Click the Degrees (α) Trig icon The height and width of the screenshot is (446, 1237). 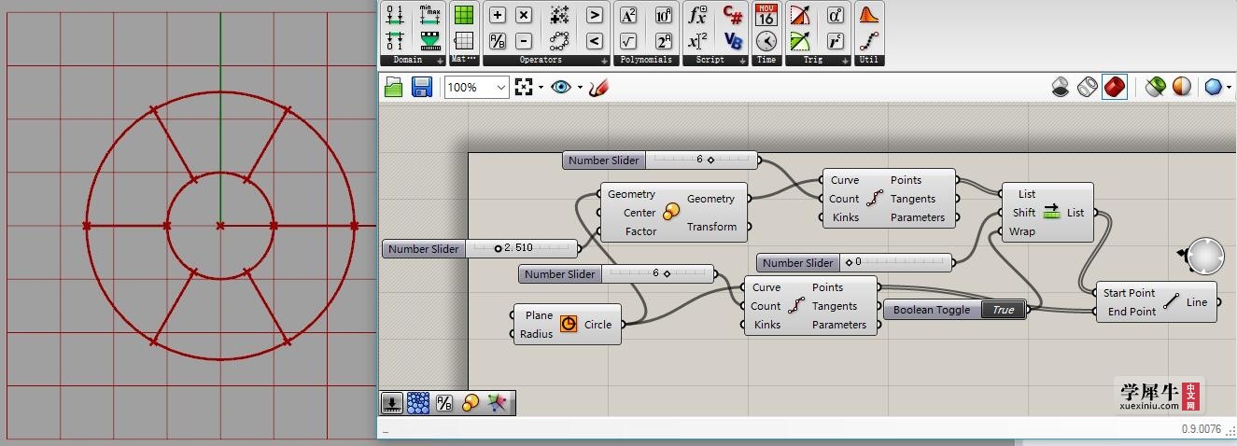pyautogui.click(x=836, y=15)
